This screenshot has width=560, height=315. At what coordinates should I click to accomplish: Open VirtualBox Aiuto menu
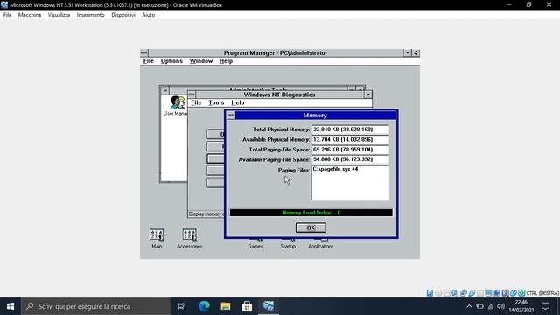point(148,15)
